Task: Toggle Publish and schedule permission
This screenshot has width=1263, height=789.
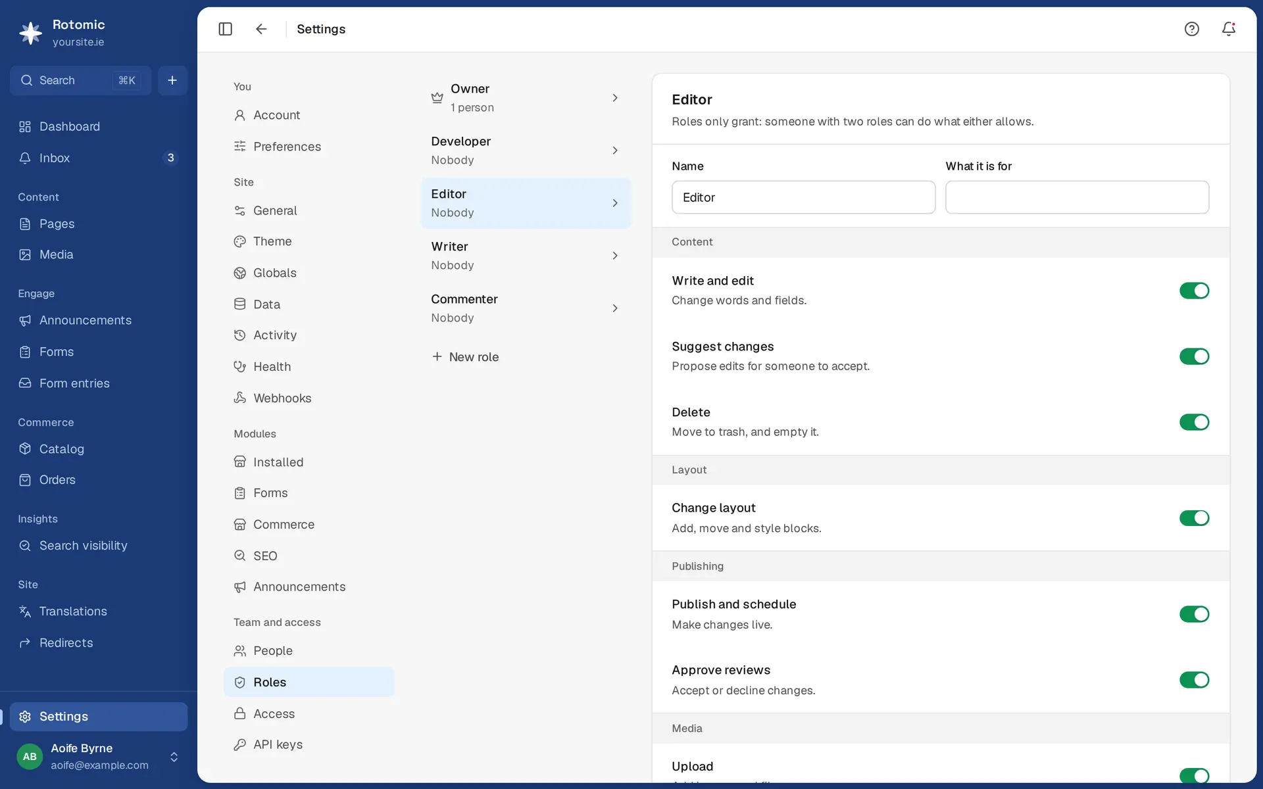Action: [x=1194, y=614]
